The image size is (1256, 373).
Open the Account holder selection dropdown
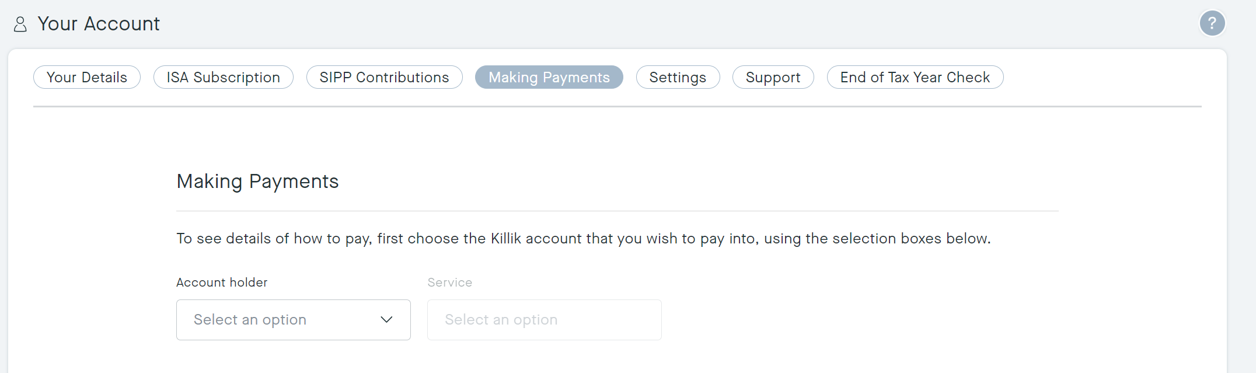293,320
